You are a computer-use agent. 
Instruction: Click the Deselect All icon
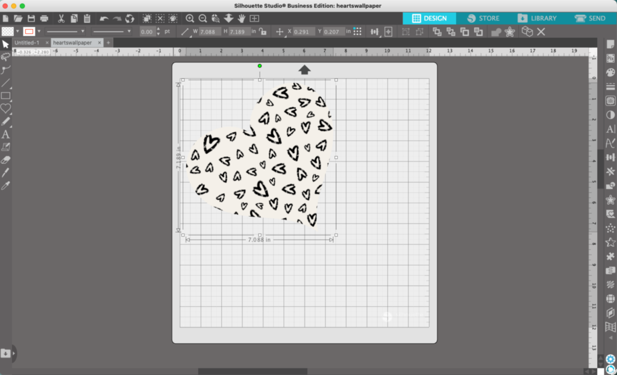pyautogui.click(x=160, y=19)
